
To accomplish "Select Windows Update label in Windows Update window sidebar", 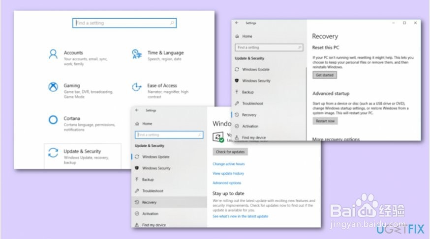I will 156,157.
